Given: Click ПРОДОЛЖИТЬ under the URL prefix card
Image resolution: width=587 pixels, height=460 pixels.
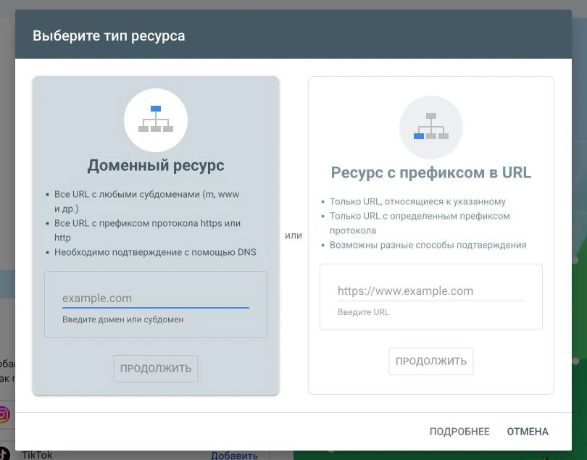Looking at the screenshot, I should [x=431, y=361].
